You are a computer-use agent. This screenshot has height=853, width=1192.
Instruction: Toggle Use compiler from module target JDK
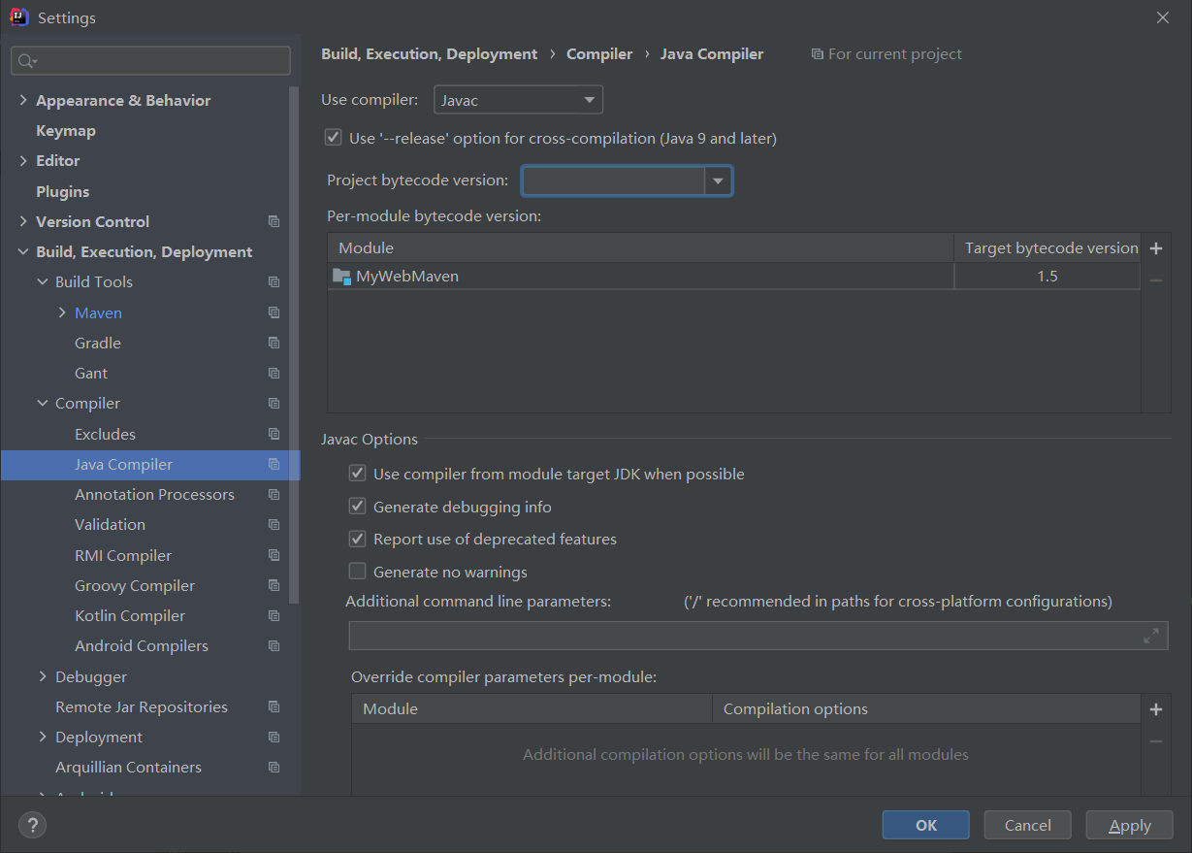358,475
